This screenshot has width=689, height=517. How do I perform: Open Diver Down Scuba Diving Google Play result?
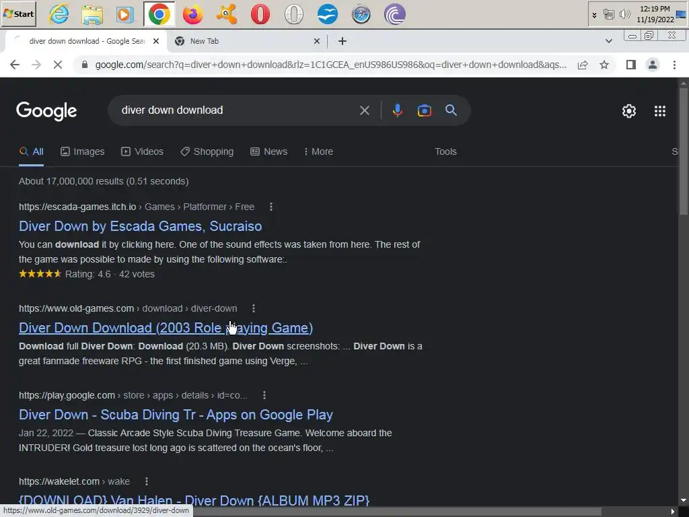tap(176, 415)
